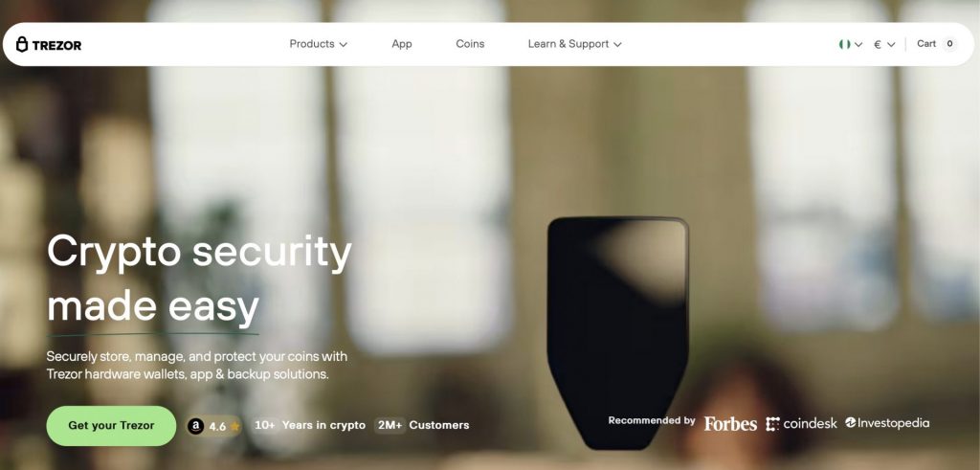Click the Amazon logo rating icon
Screen dimensions: 980x470
tap(195, 426)
